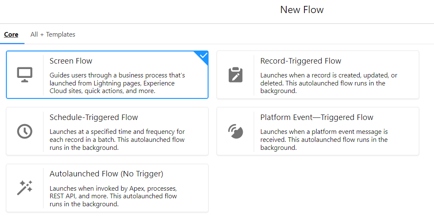
Task: Click the Screen Flow monitor icon
Action: [x=24, y=75]
